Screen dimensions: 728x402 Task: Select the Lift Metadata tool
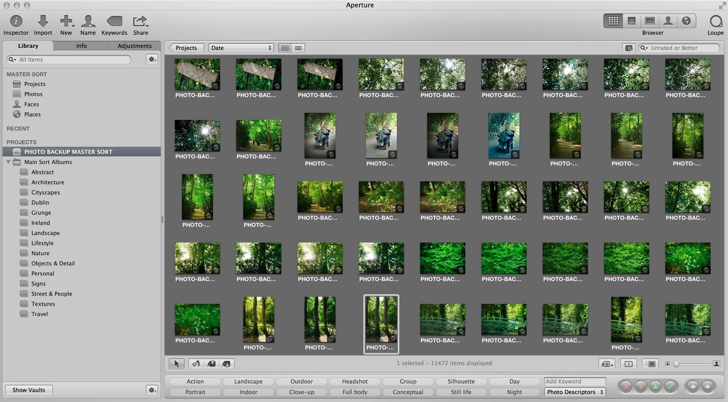click(211, 364)
